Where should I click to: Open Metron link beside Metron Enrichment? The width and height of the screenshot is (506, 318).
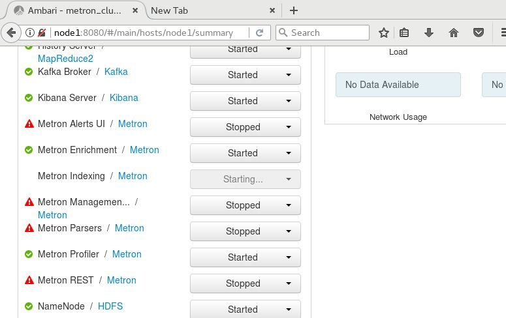coord(144,150)
